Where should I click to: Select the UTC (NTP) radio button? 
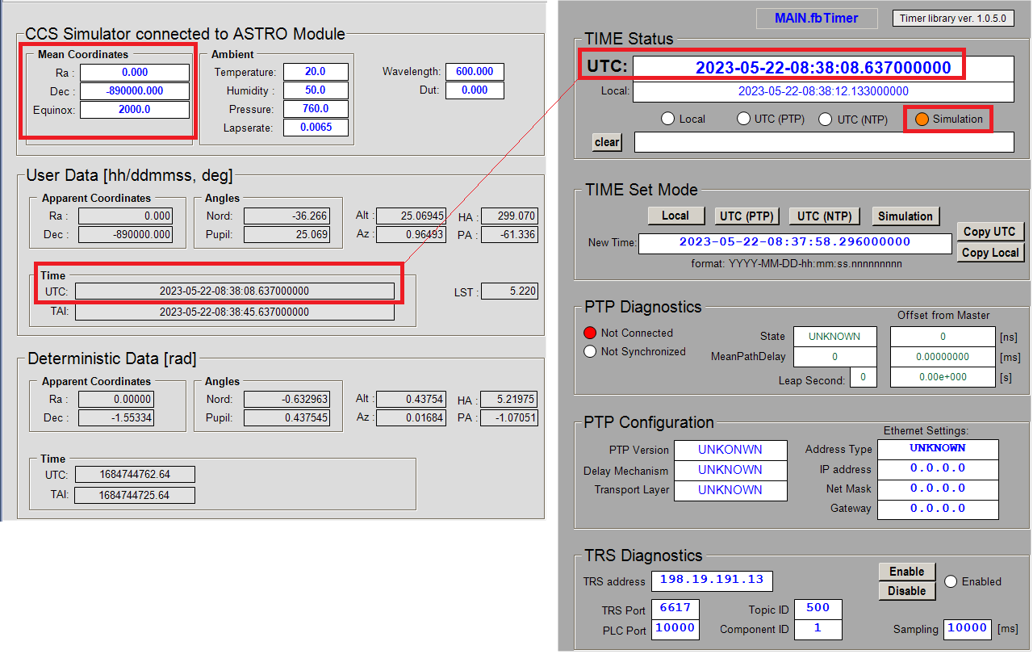click(x=825, y=118)
